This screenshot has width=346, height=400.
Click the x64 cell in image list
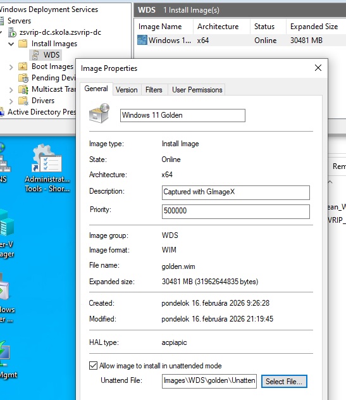(x=203, y=41)
